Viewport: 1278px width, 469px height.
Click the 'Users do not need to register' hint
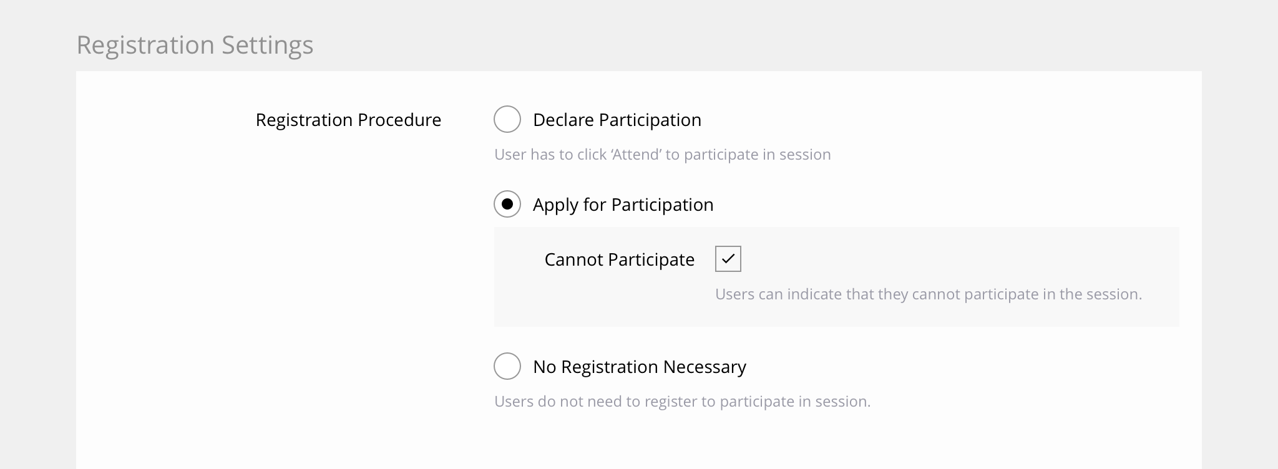coord(682,402)
